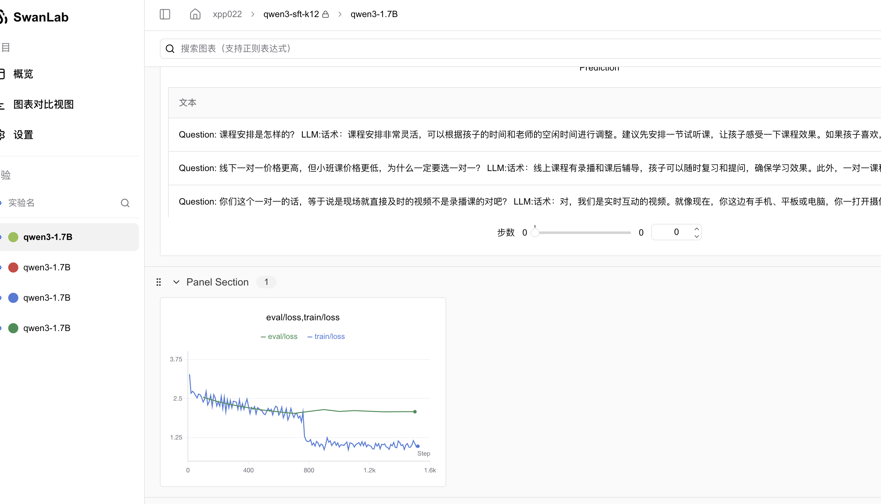Decrement the step number stepper down arrow
The height and width of the screenshot is (504, 881).
pos(697,237)
